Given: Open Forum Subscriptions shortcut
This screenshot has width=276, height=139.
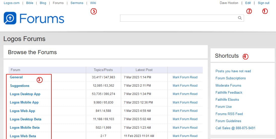Looking at the screenshot, I should coord(231,78).
